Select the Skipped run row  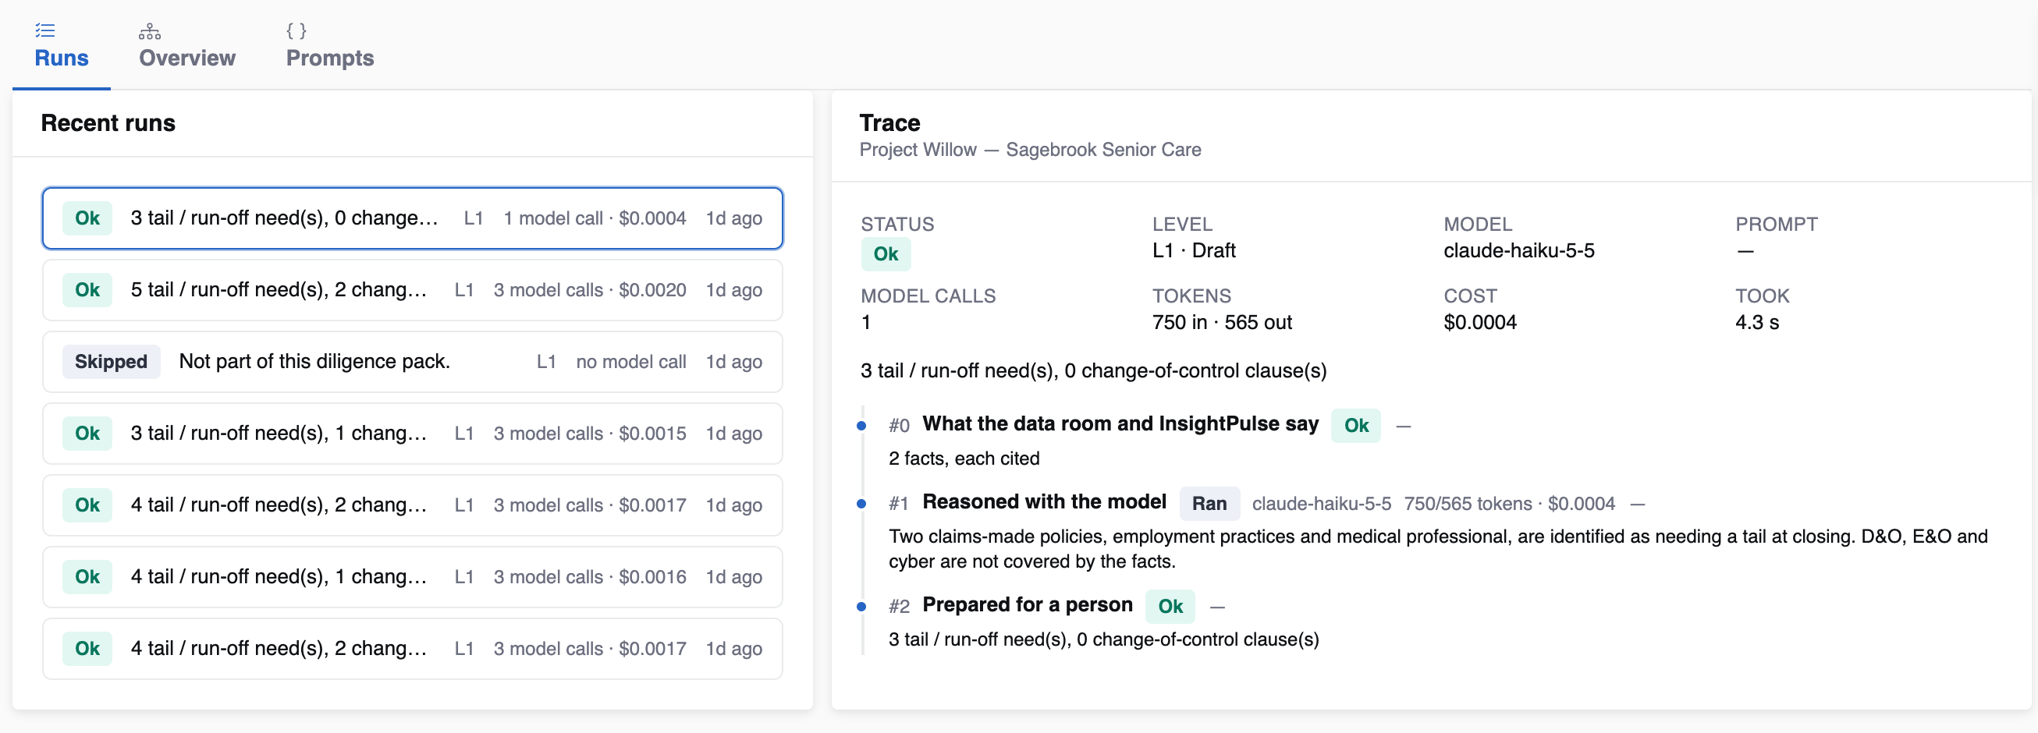coord(412,362)
